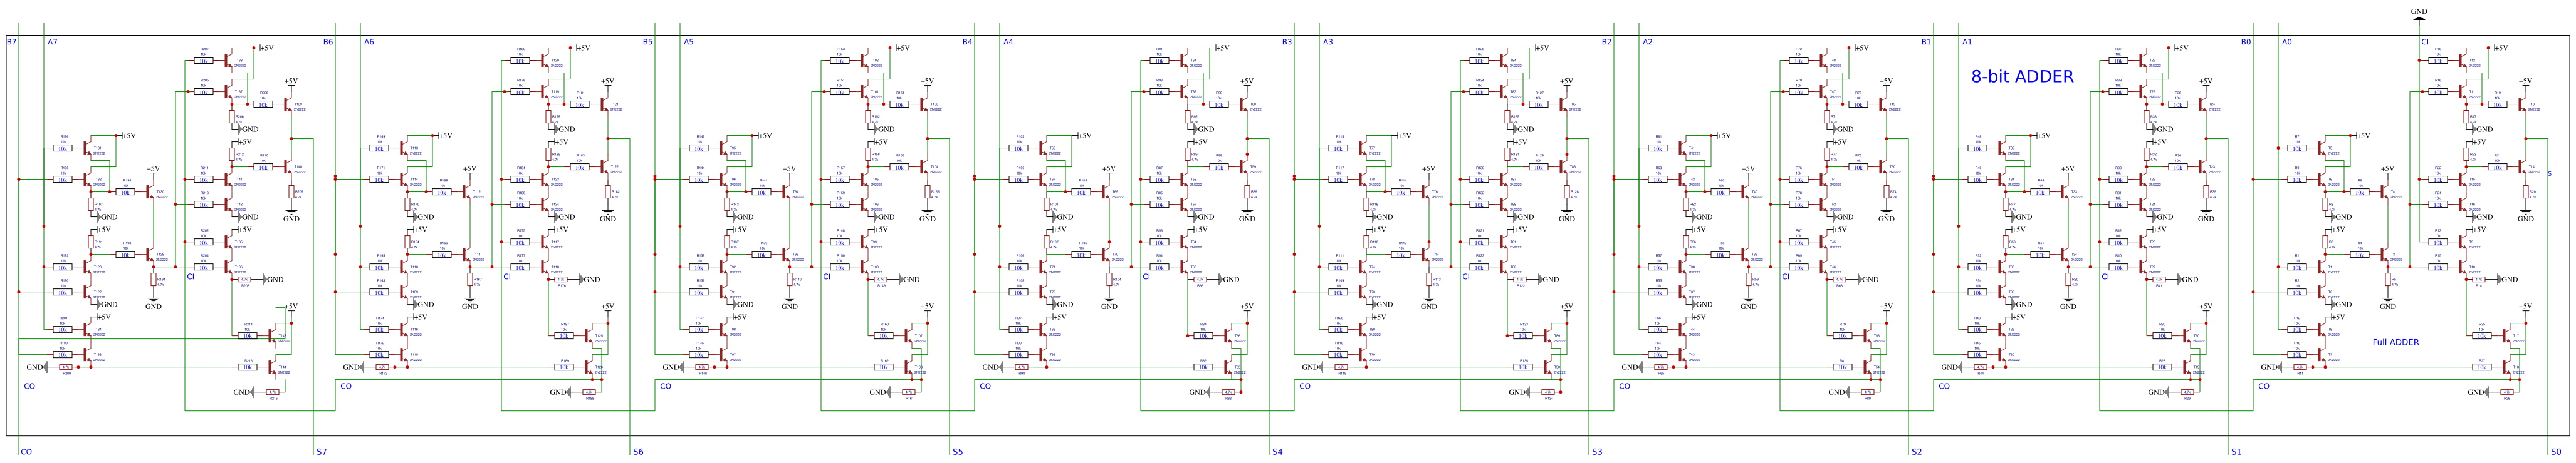
Task: Click the S4 output label
Action: point(1277,452)
